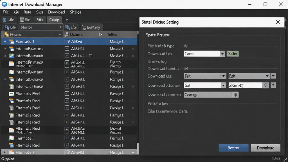Expand the Fitemode 2 tree row
The height and width of the screenshot is (162, 288).
pos(4,152)
